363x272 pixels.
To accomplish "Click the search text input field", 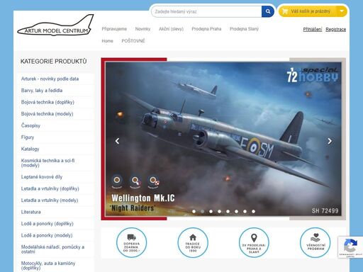I will pyautogui.click(x=206, y=11).
